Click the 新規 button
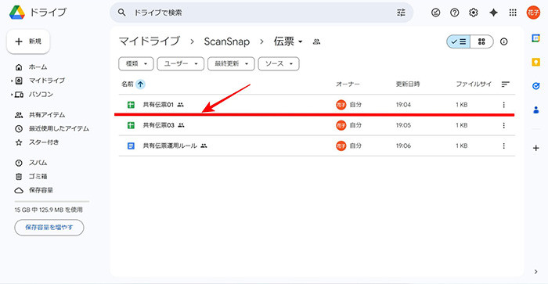This screenshot has height=284, width=548. coord(28,41)
